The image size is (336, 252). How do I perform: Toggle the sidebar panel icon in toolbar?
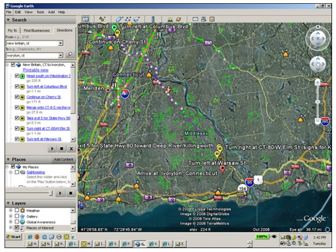coord(86,19)
